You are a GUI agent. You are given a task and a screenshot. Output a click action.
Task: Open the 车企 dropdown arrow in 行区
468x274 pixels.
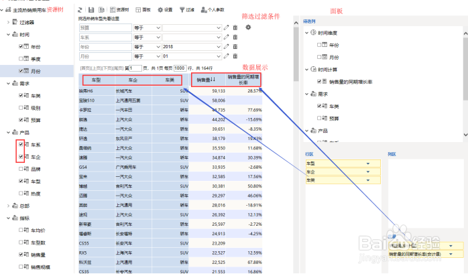tap(368, 172)
